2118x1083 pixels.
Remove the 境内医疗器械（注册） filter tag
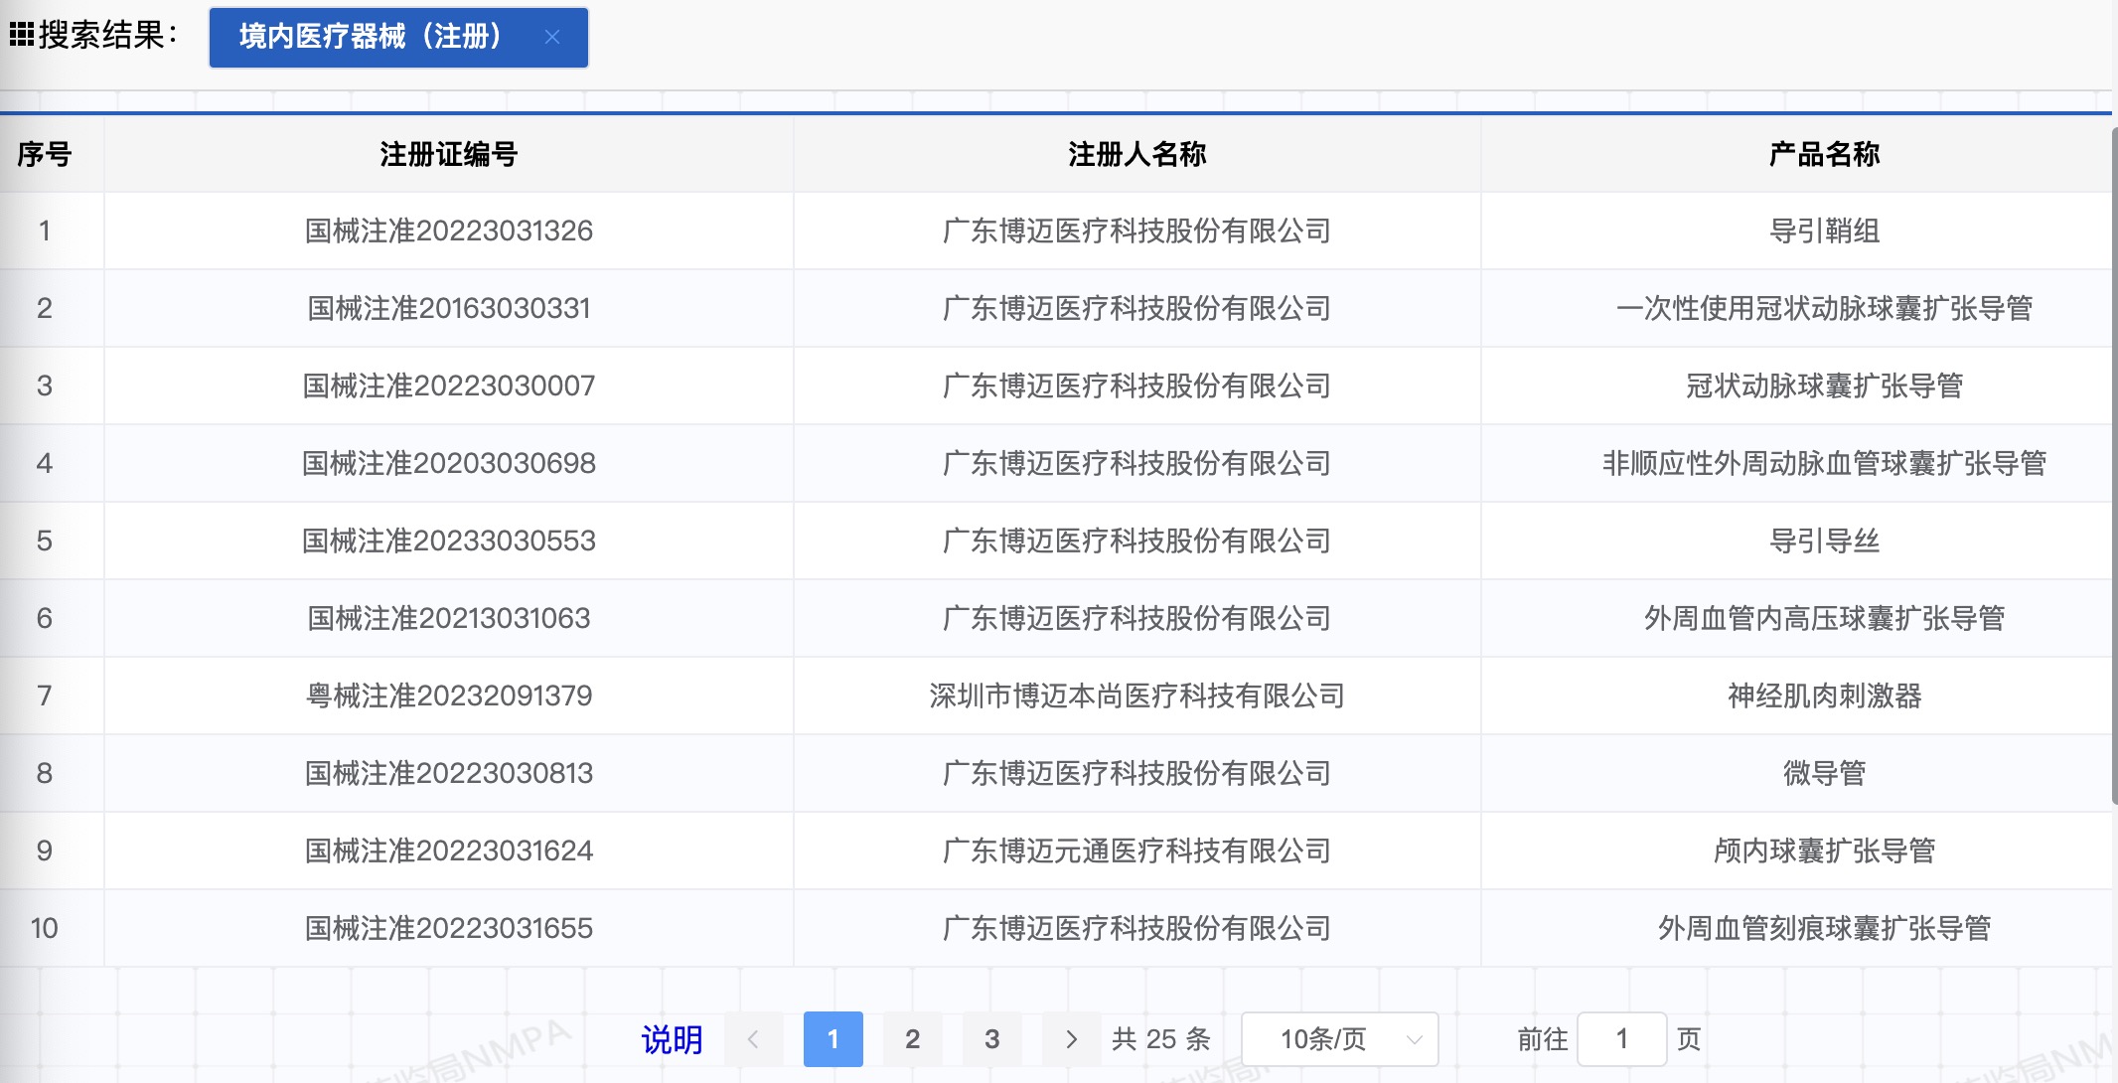[552, 37]
